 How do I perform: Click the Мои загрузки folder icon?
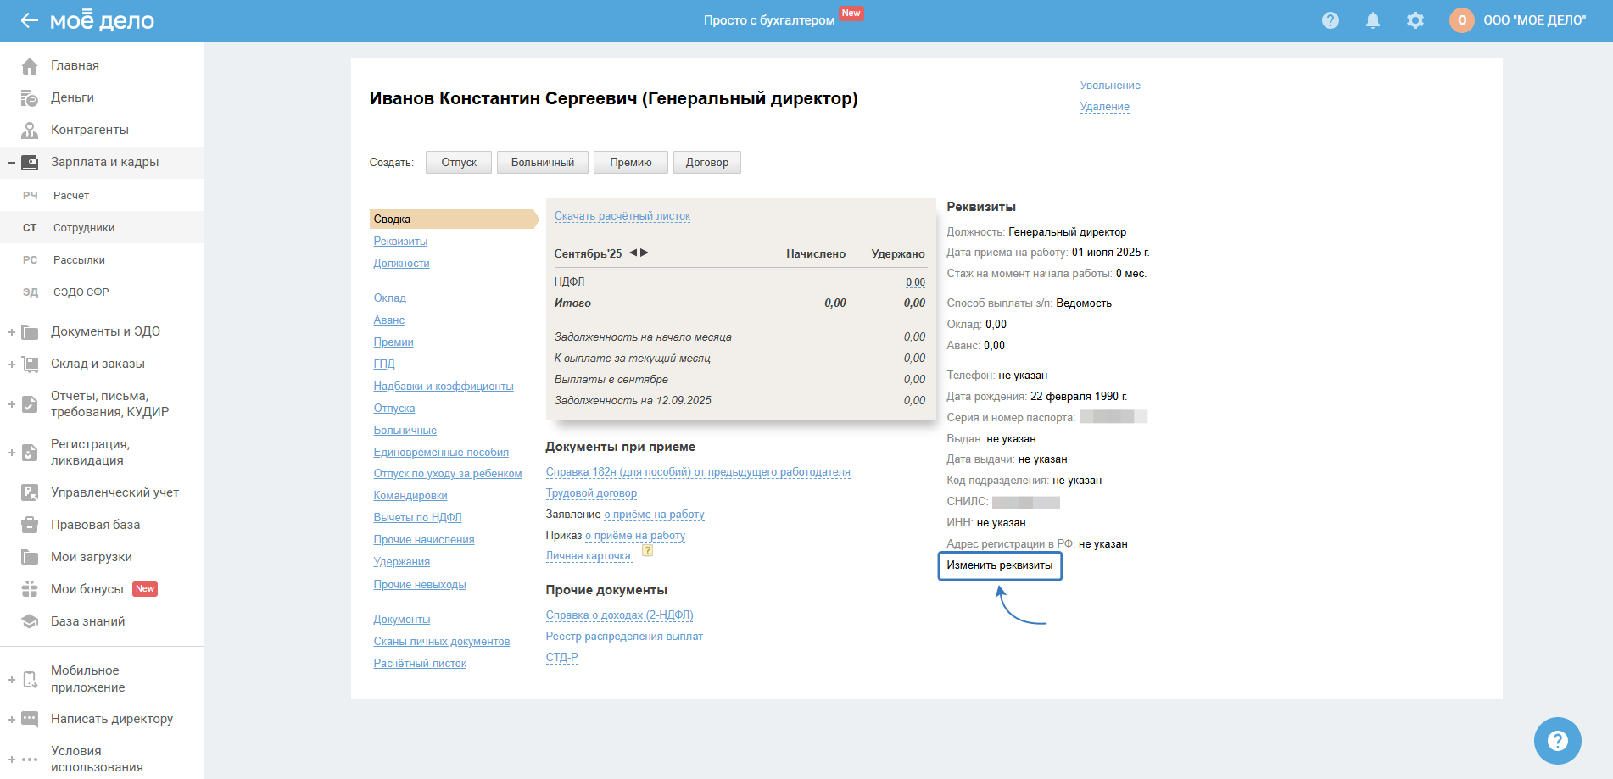click(30, 557)
